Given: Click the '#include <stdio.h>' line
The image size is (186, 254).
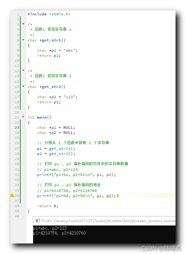Looking at the screenshot, I should [x=49, y=14].
